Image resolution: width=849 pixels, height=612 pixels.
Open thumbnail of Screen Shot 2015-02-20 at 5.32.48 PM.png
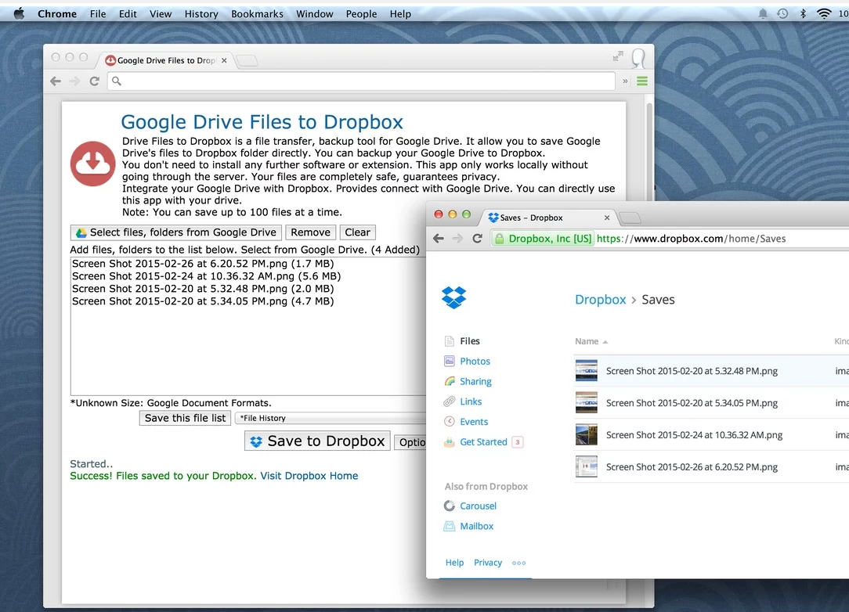[x=587, y=371]
